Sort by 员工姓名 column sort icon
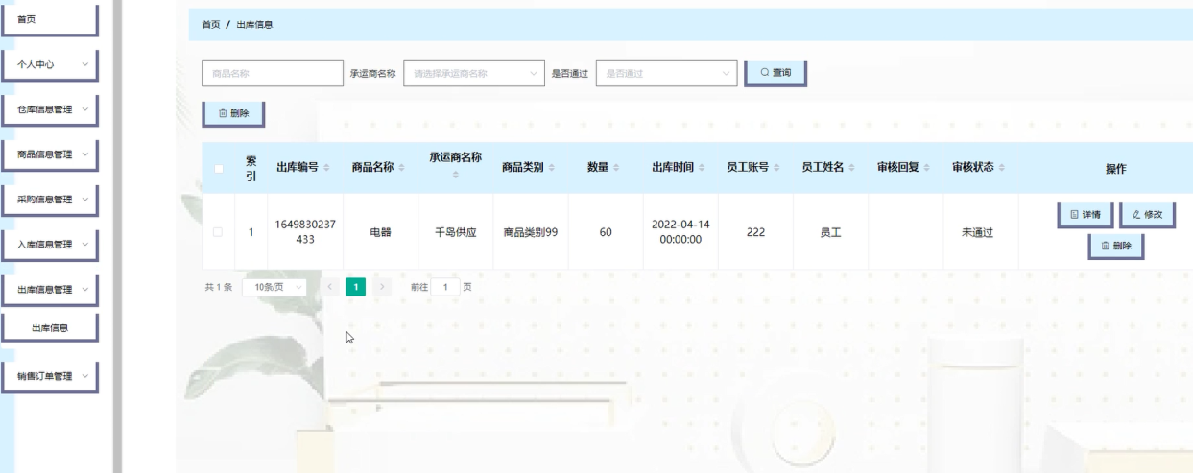Viewport: 1193px width, 473px height. [x=851, y=168]
